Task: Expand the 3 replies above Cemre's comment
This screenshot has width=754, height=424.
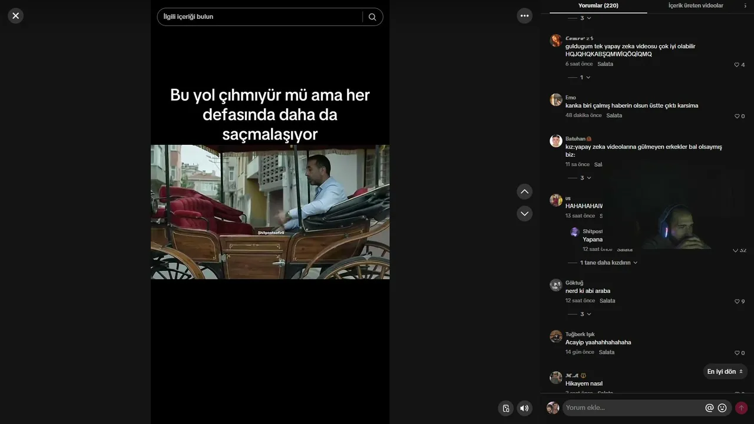Action: (x=580, y=18)
